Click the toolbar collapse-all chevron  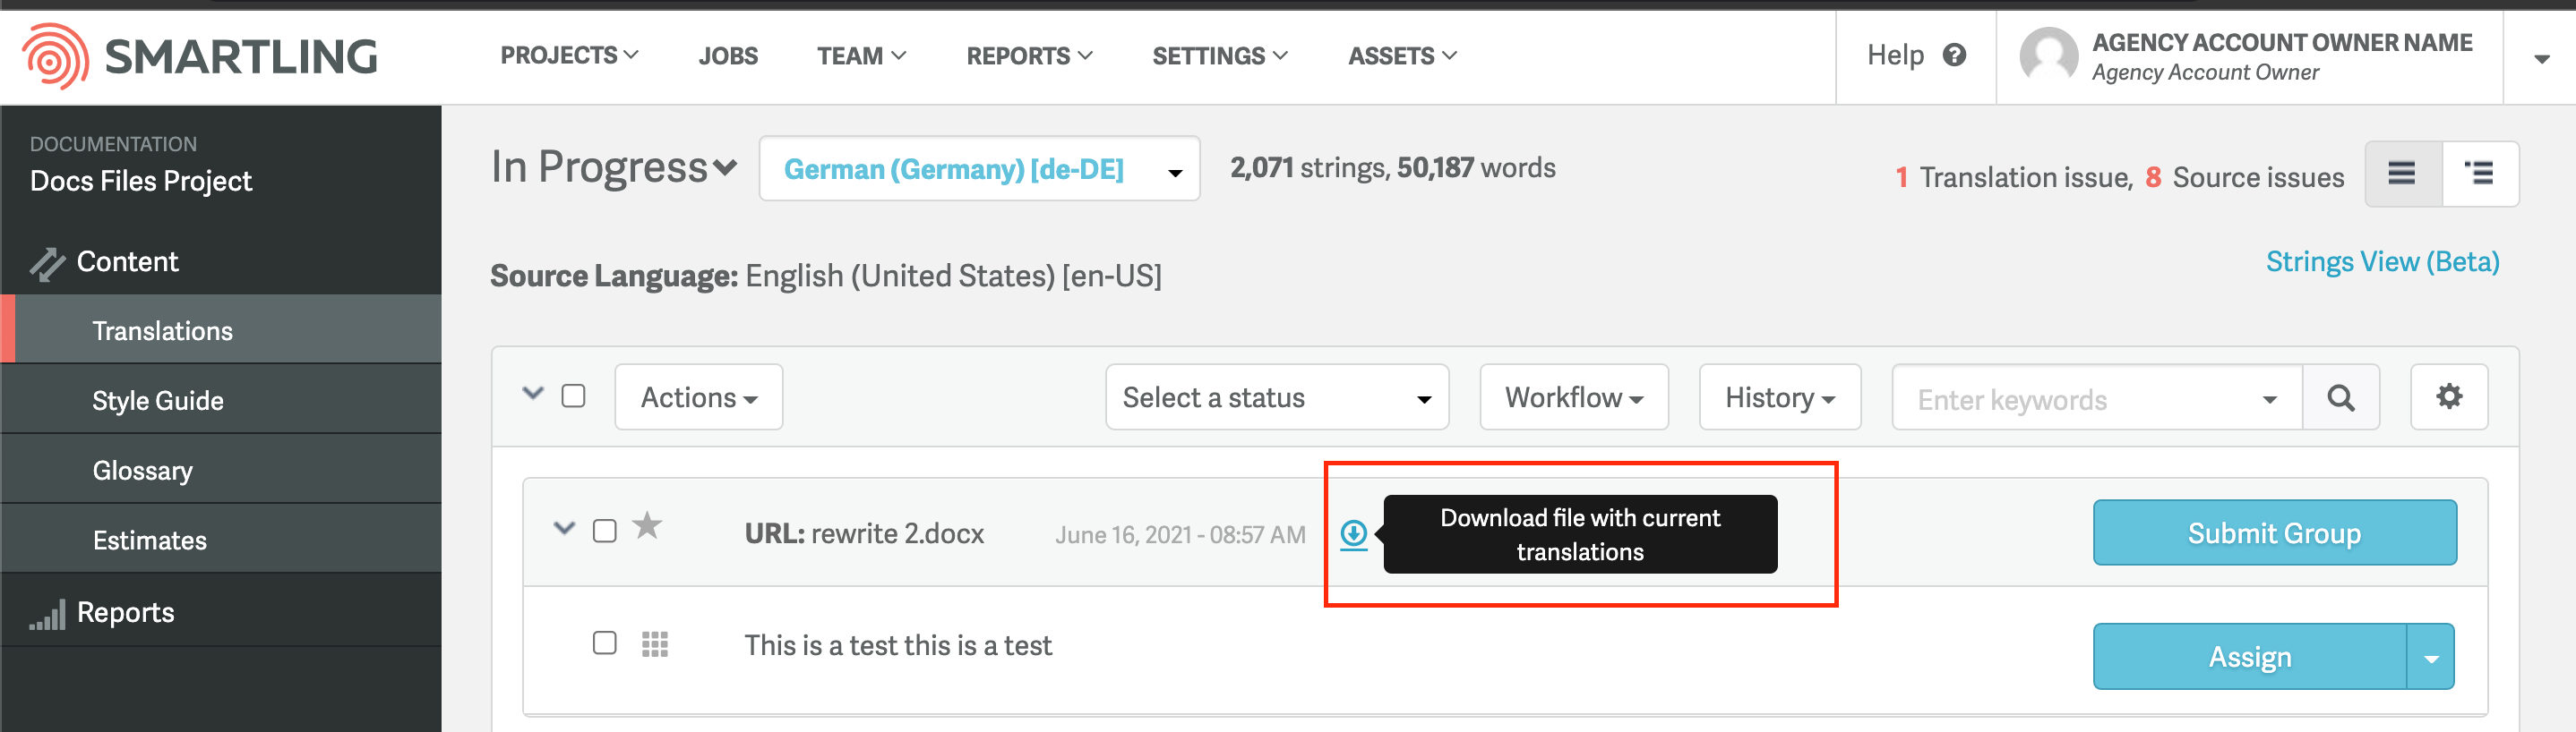(533, 394)
